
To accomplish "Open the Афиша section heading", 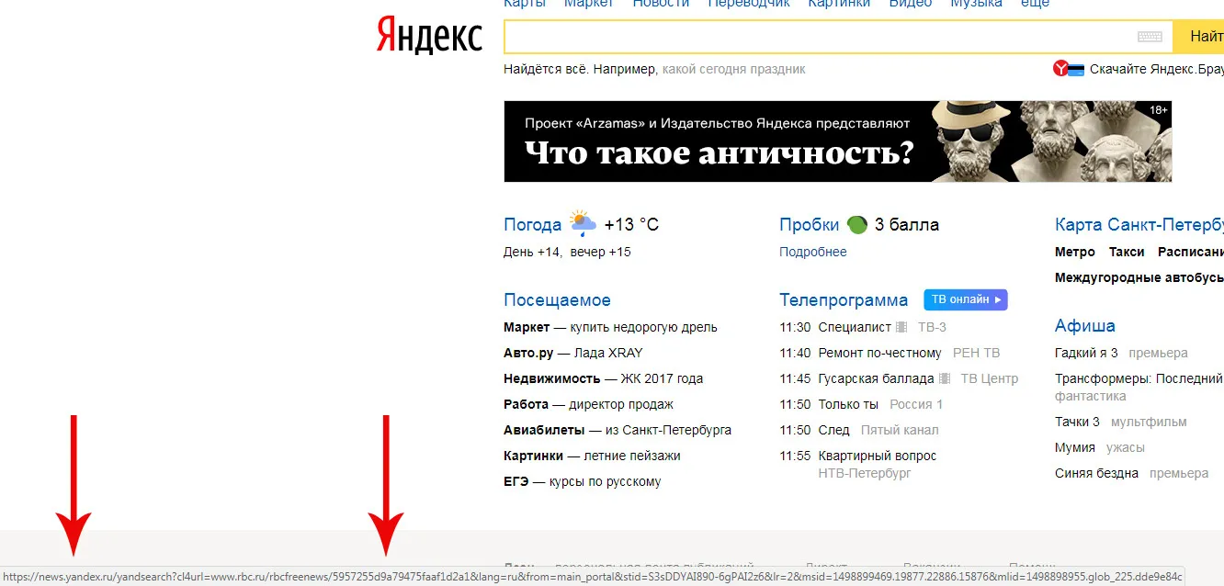I will pyautogui.click(x=1085, y=326).
